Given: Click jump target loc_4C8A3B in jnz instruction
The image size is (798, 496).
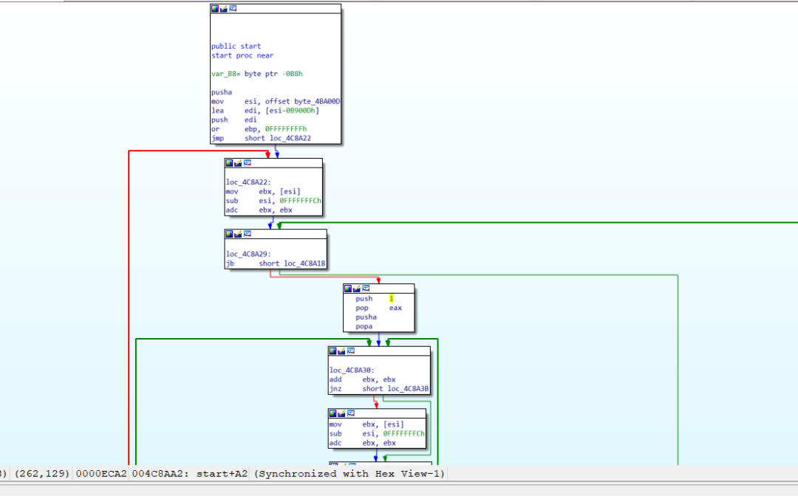Looking at the screenshot, I should tap(408, 389).
